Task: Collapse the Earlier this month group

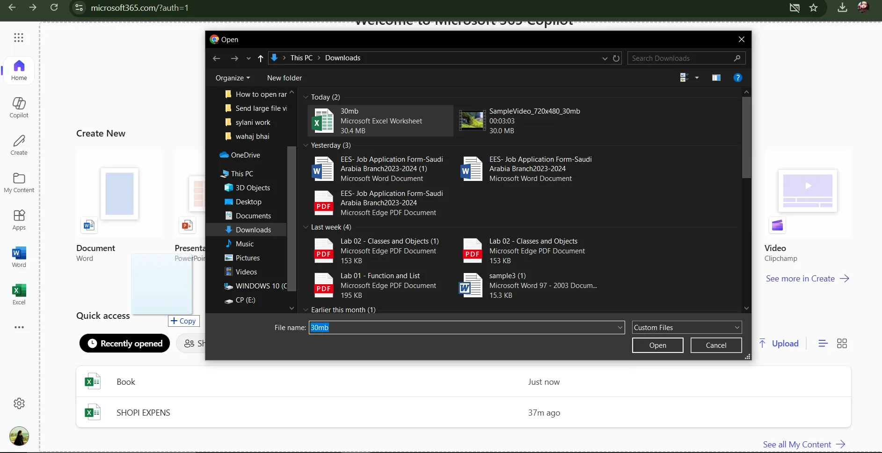Action: 306,310
